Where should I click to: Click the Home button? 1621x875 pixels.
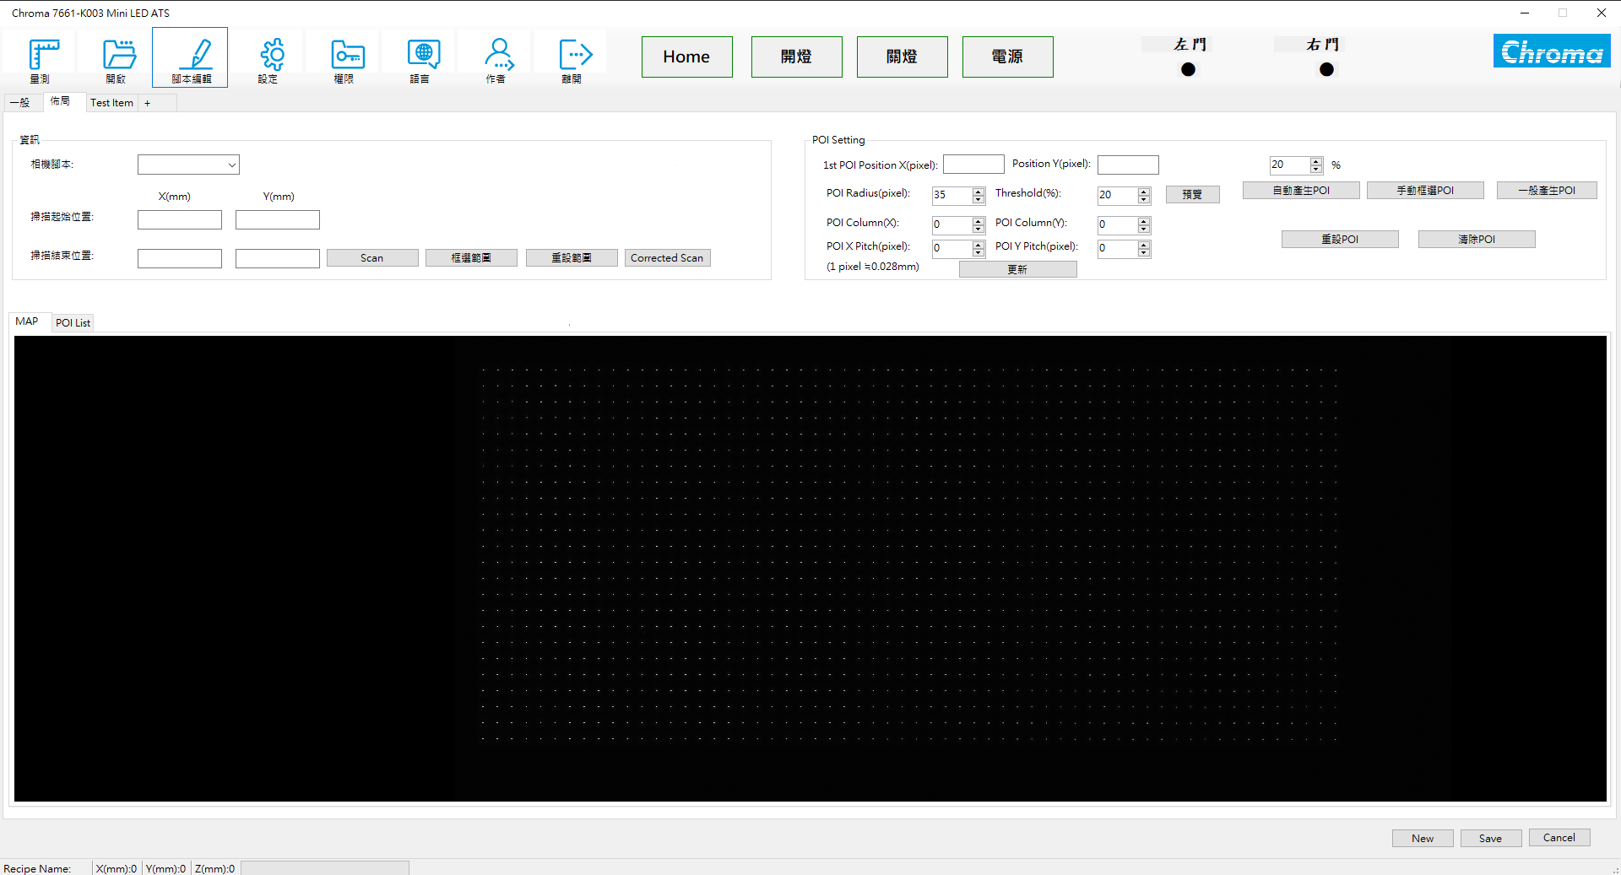pyautogui.click(x=686, y=57)
